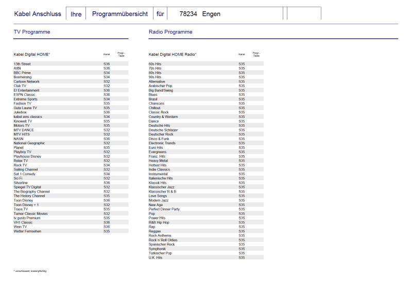Click the 'AXN' channel row
412x291 pixels.
(71, 69)
